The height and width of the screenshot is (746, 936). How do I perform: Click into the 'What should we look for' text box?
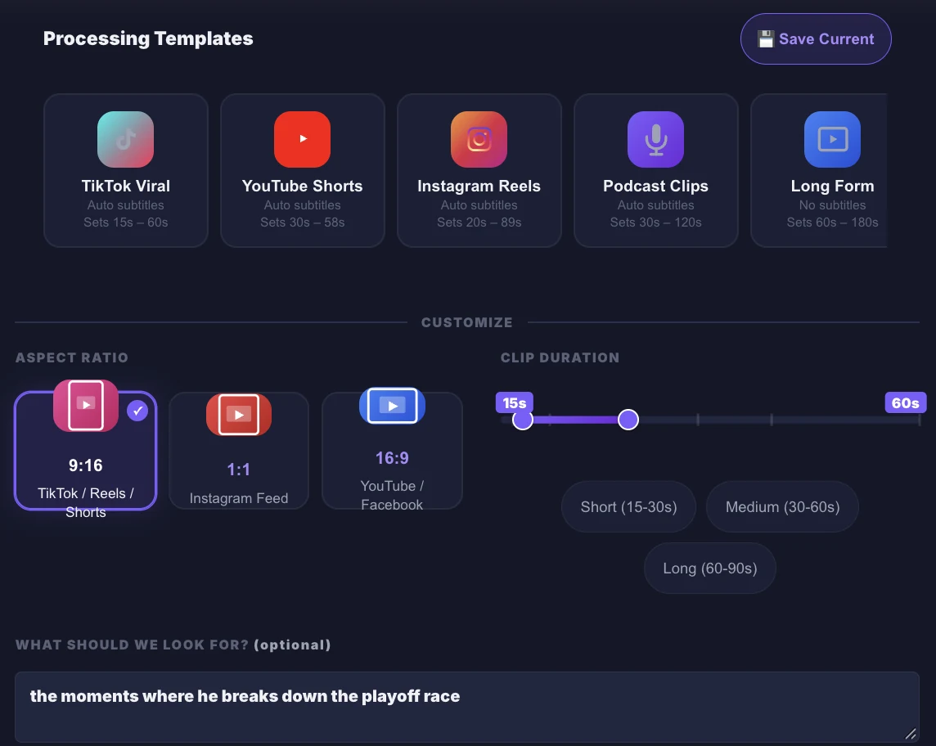pos(467,708)
